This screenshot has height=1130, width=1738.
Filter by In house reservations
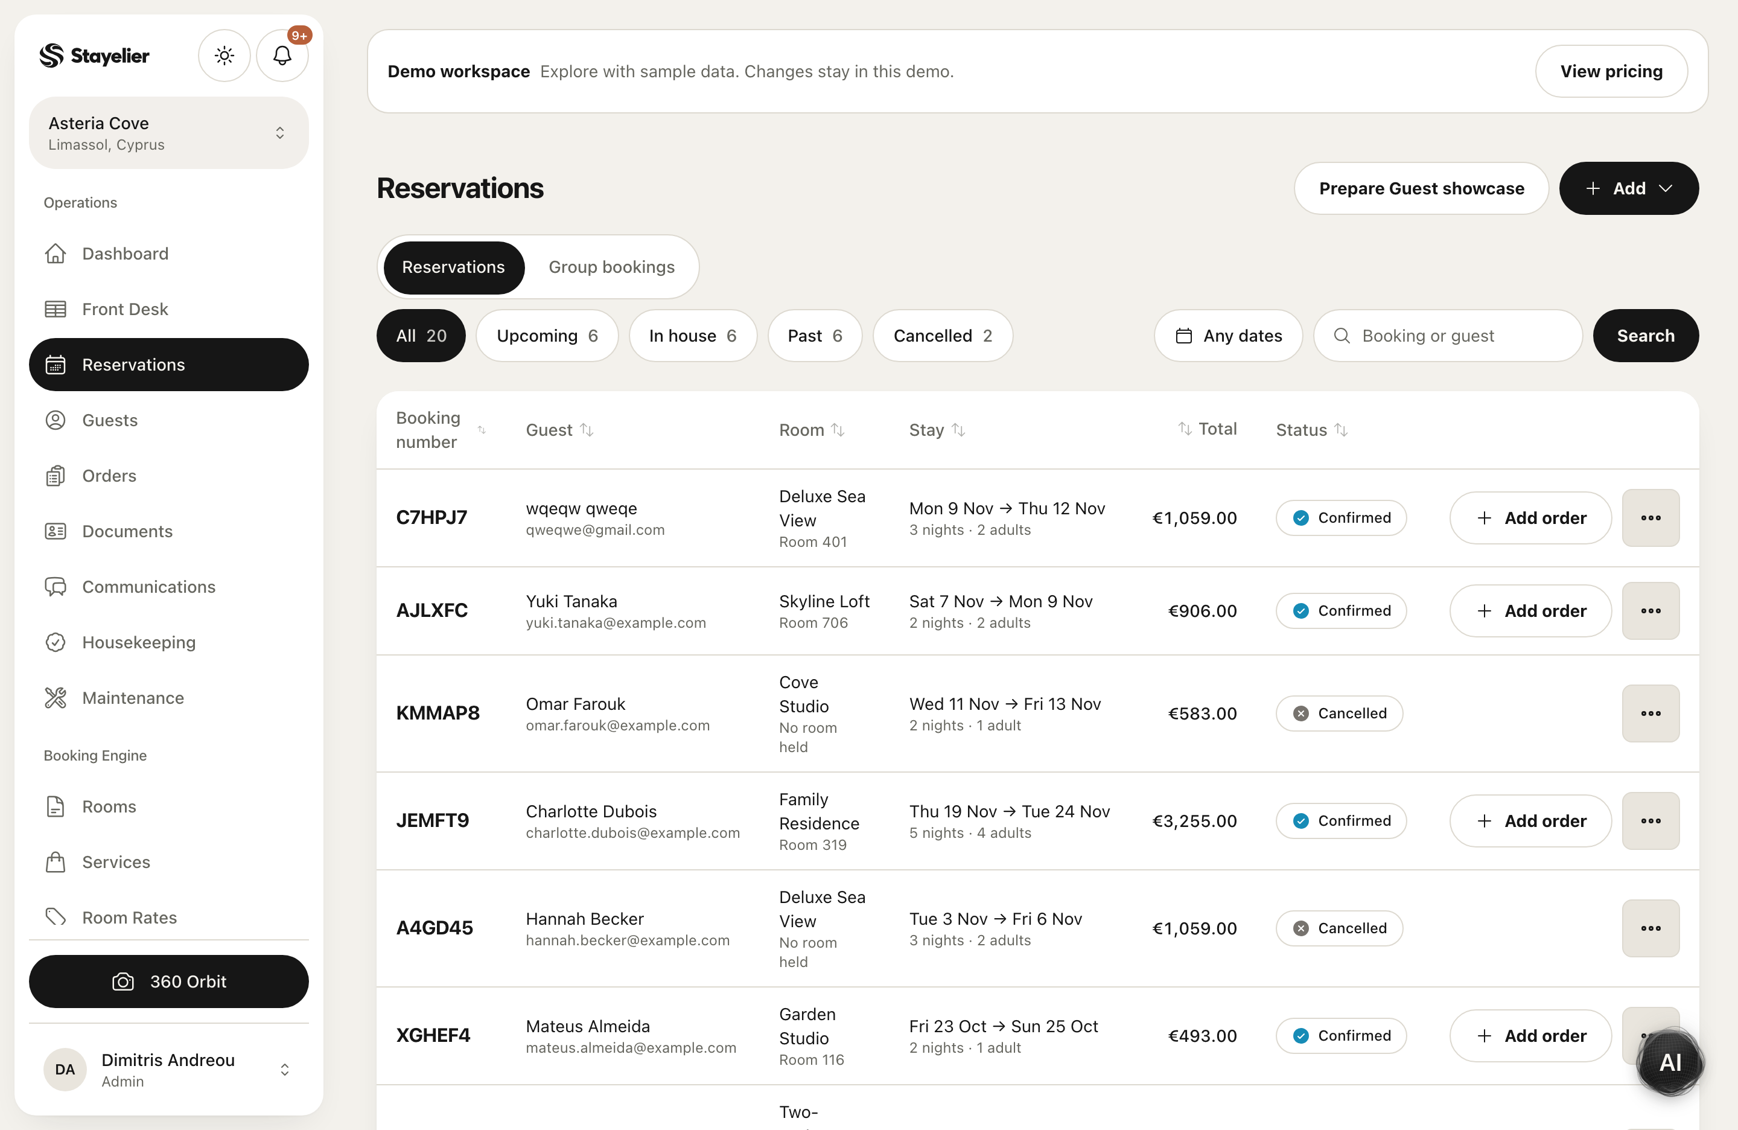(692, 335)
